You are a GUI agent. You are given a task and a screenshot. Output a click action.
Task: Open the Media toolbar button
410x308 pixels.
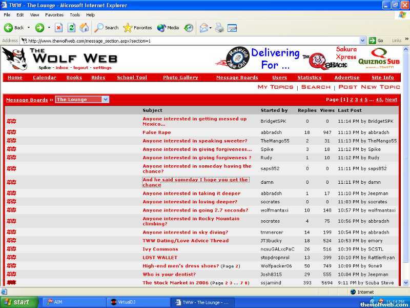pos(168,28)
